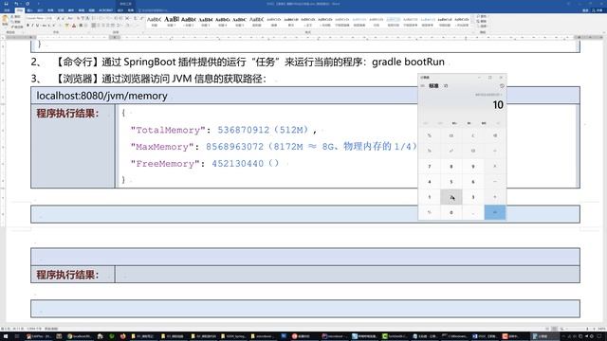This screenshot has height=341, width=607.
Task: Click the backspace key in calculator
Action: 495,135
